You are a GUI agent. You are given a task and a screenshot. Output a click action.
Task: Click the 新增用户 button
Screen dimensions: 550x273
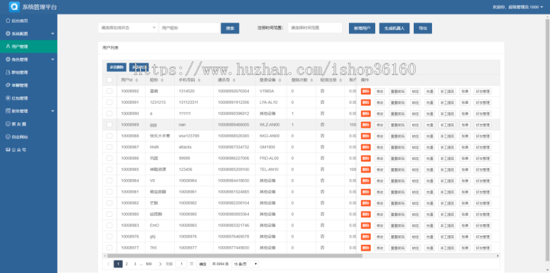click(x=361, y=28)
